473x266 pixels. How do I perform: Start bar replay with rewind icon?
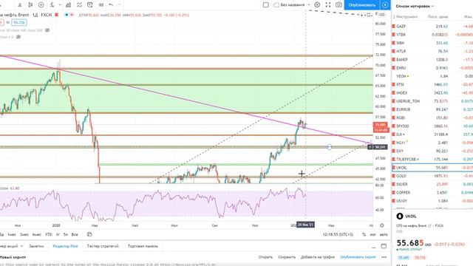(101, 5)
